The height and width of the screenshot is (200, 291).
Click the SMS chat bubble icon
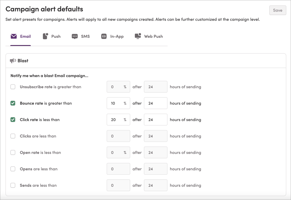[74, 36]
